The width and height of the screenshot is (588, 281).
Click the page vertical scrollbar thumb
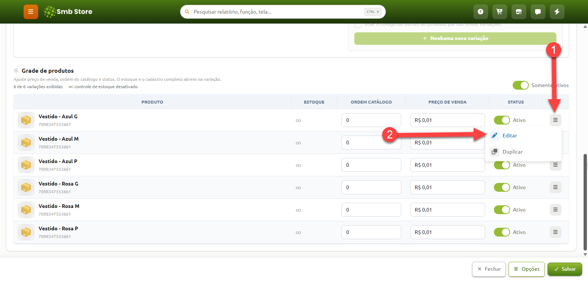point(585,202)
